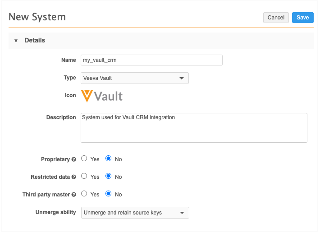Open the Type dropdown showing Veeva Vault

(135, 78)
